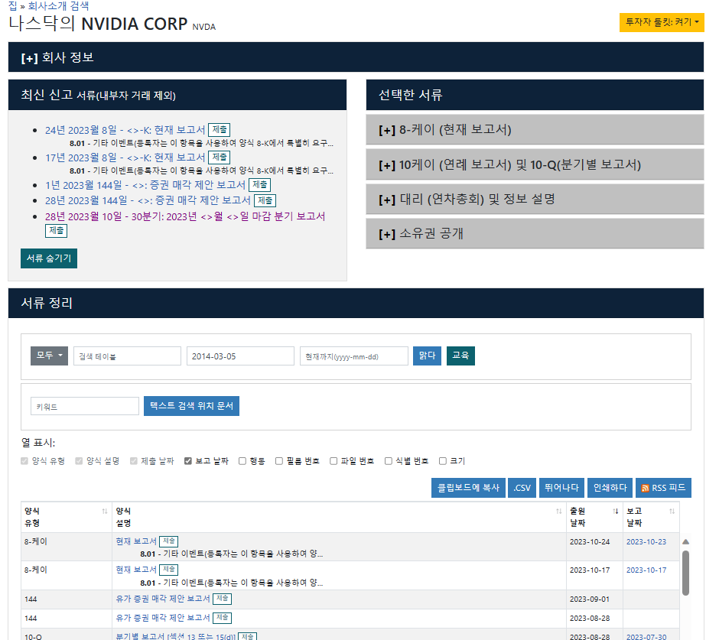Click the 2023-10-17 report date link
This screenshot has width=706, height=640.
tap(646, 570)
